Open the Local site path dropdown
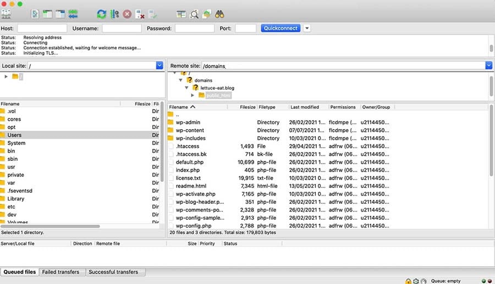 (x=159, y=65)
